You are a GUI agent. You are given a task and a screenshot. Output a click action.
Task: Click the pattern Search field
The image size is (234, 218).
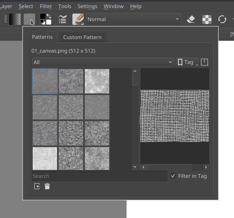tap(99, 176)
